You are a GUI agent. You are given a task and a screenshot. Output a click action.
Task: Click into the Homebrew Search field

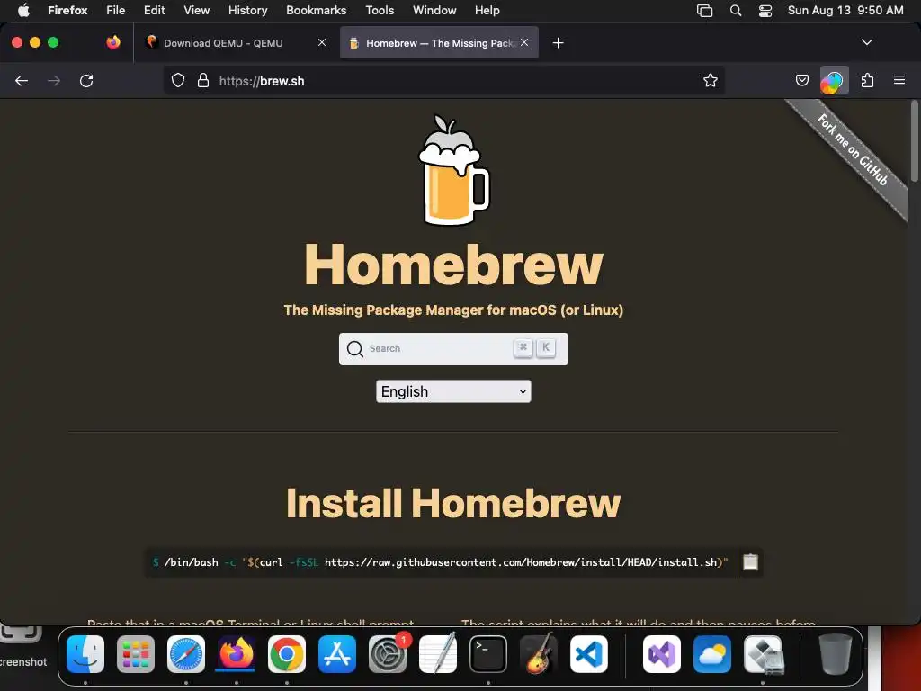(x=453, y=349)
